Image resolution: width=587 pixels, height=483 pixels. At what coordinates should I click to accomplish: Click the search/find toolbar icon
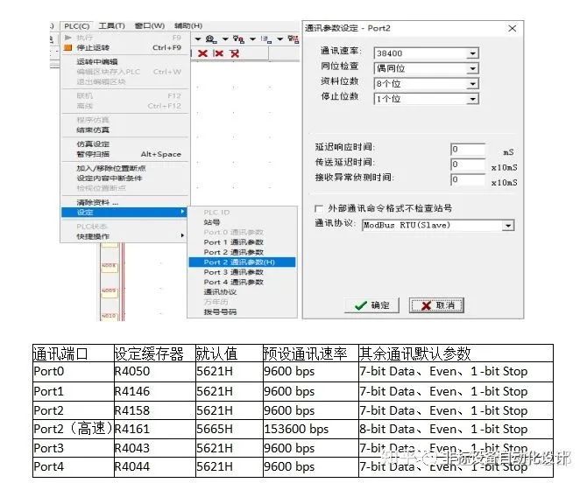pyautogui.click(x=211, y=38)
